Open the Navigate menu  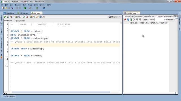(18, 5)
